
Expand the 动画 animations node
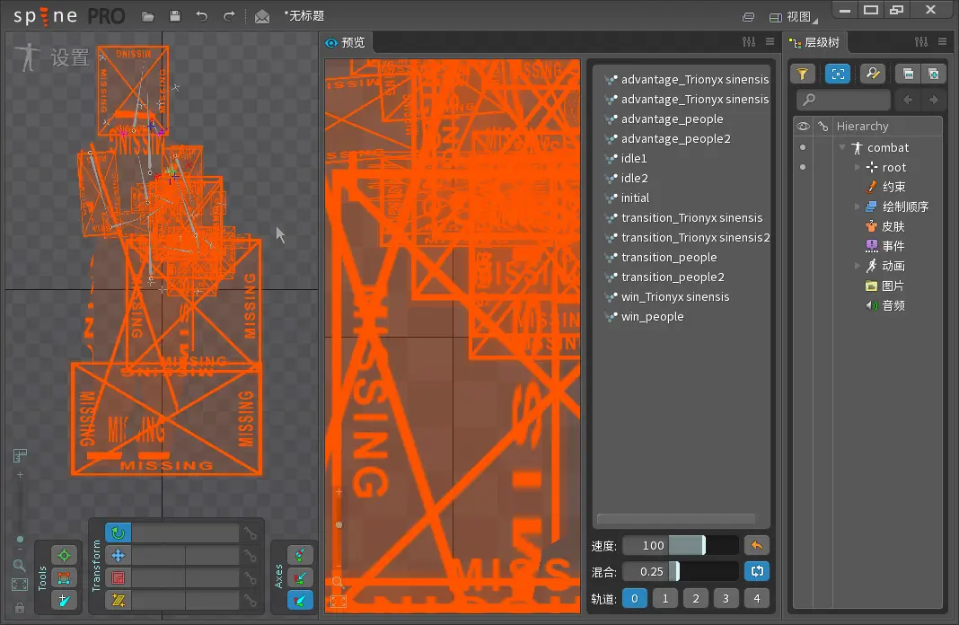[x=858, y=266]
